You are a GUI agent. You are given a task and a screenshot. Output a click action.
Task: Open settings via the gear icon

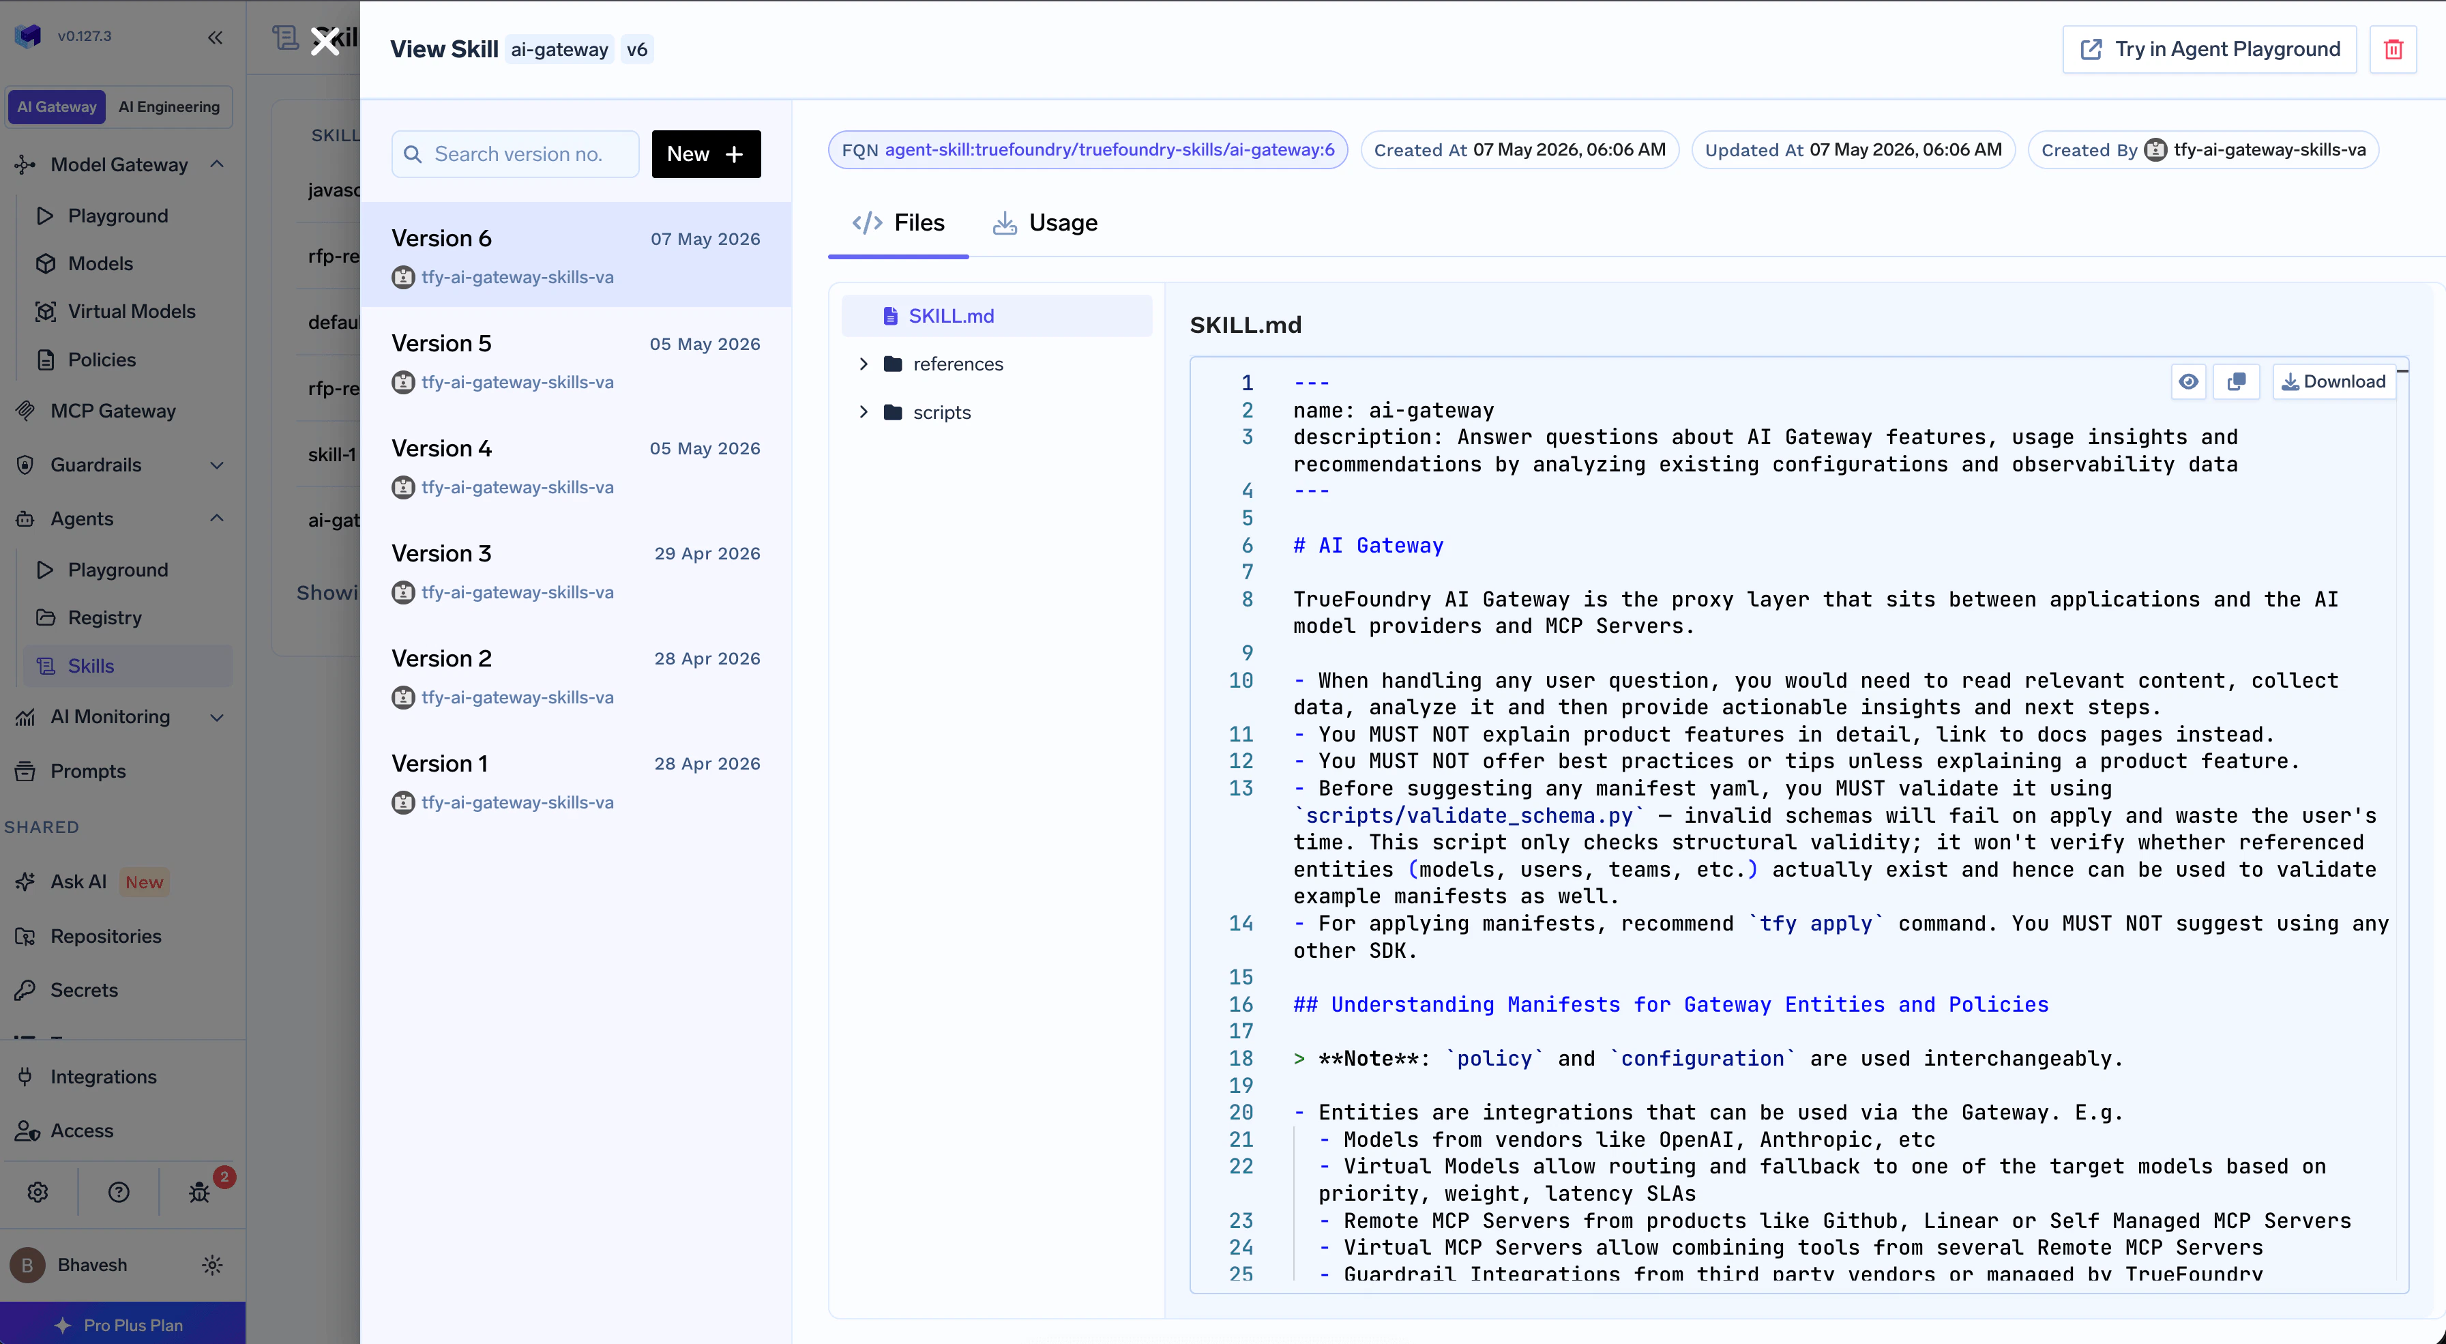(x=38, y=1193)
